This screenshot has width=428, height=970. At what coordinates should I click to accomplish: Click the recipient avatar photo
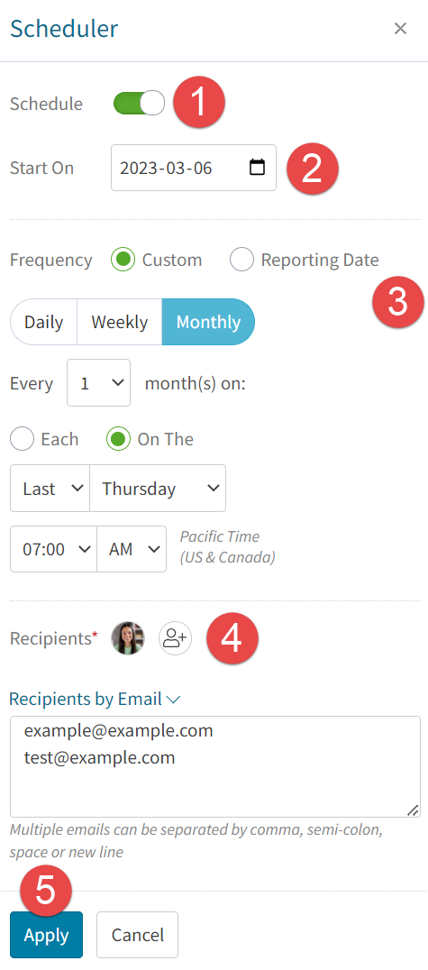(x=128, y=638)
